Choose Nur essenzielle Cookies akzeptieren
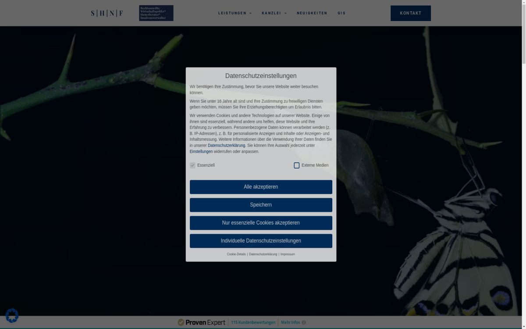 click(x=261, y=223)
